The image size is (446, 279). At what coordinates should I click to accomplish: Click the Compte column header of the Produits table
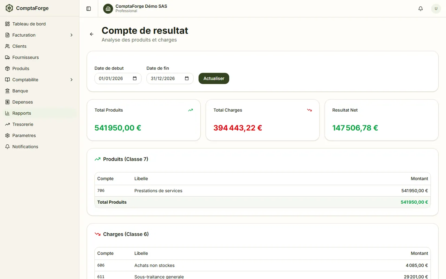(x=105, y=179)
